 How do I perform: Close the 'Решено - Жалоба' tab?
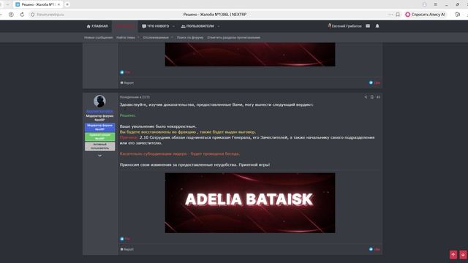pos(58,4)
